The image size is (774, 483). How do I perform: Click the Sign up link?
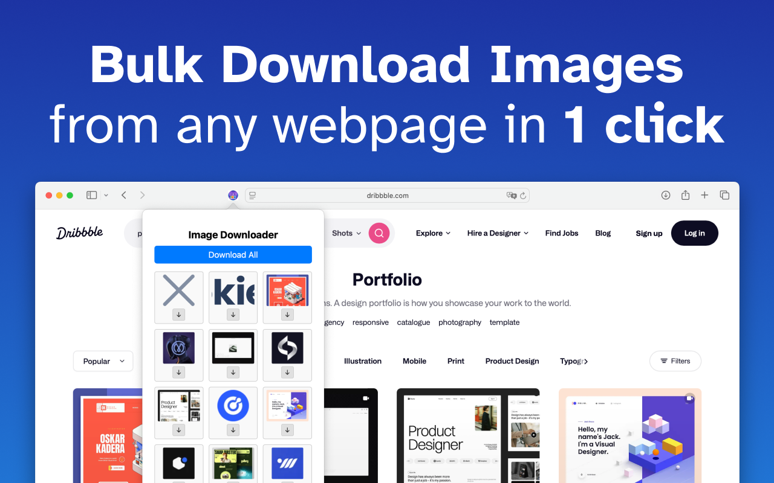649,233
